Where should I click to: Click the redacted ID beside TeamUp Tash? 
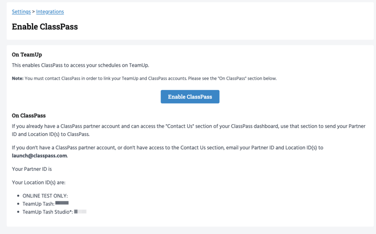point(62,203)
